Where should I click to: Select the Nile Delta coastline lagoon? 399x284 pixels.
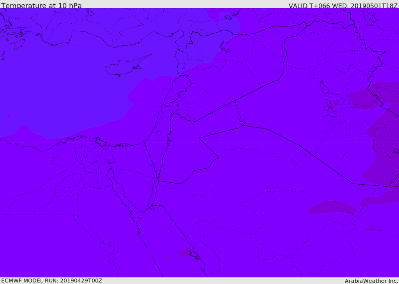pos(76,138)
